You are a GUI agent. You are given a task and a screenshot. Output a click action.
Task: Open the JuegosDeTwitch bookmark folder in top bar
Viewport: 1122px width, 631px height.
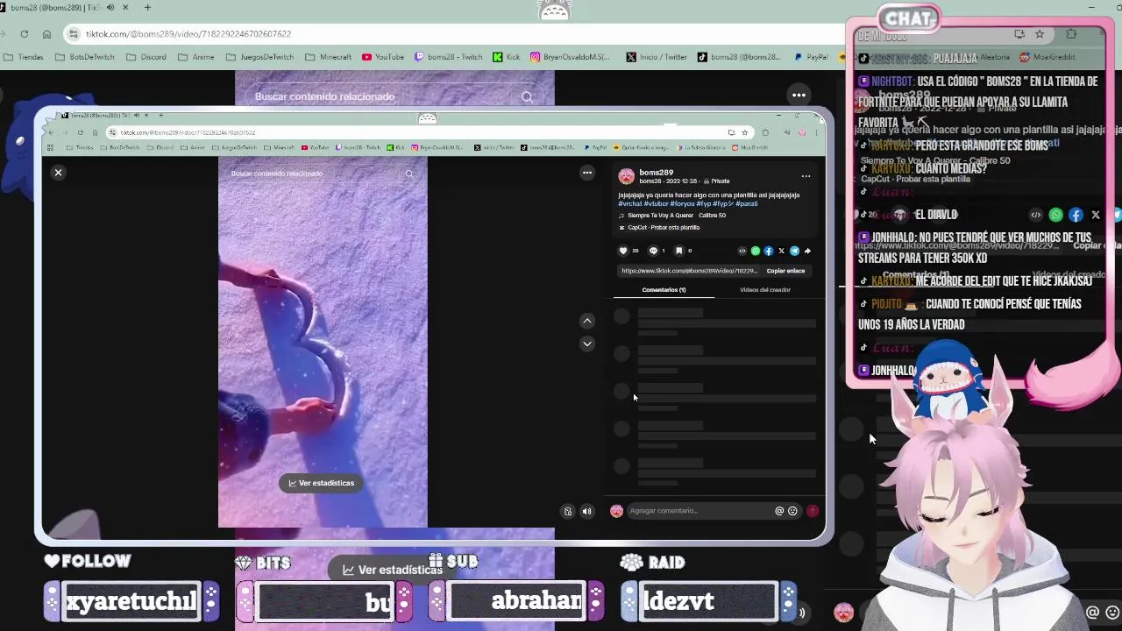pyautogui.click(x=259, y=57)
